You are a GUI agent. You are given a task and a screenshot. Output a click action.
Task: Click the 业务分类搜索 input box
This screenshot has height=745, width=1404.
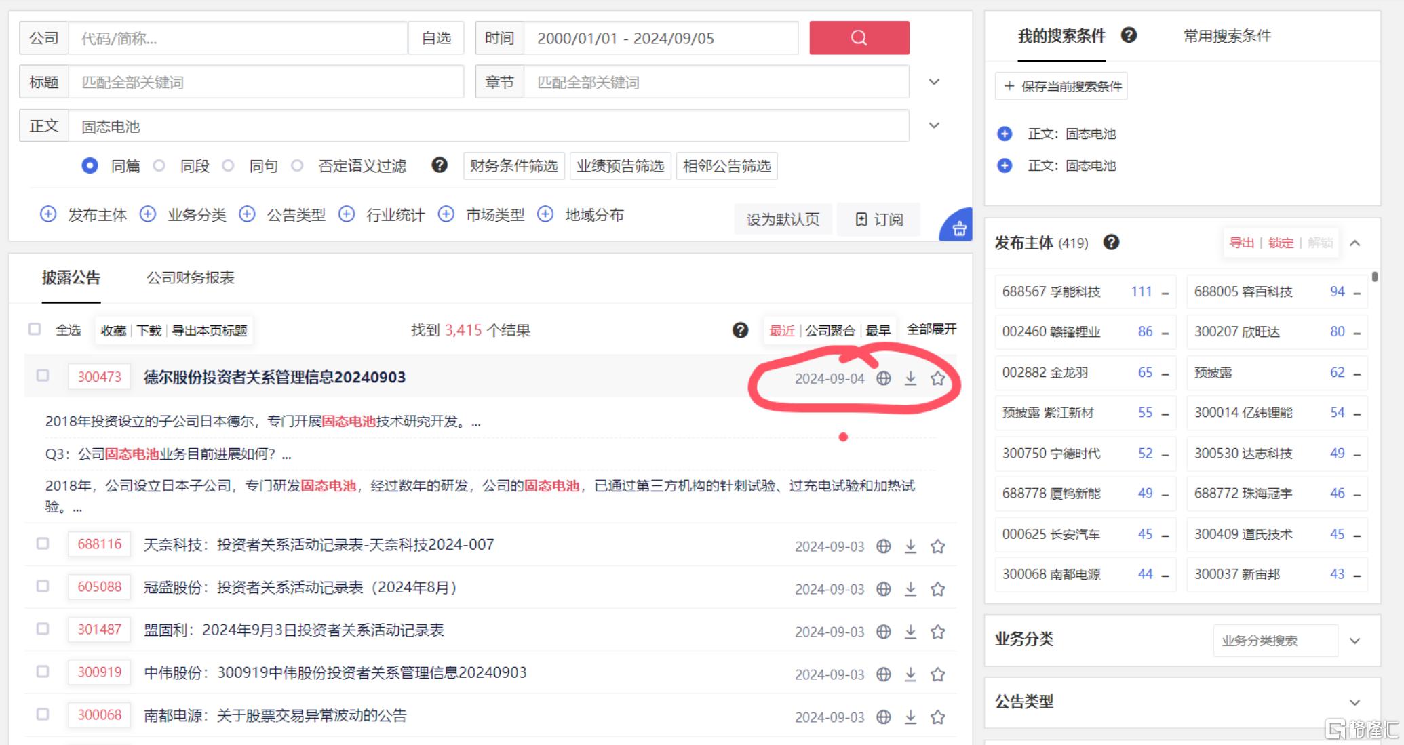click(x=1275, y=641)
